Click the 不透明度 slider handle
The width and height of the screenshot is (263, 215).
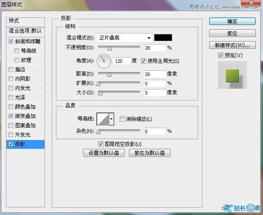[109, 48]
